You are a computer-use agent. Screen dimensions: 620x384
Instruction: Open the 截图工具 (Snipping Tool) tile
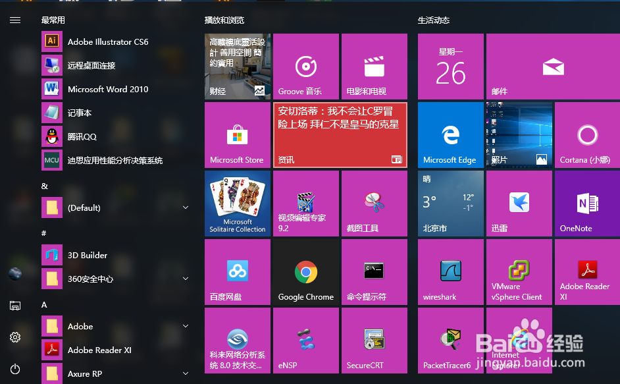pyautogui.click(x=375, y=204)
